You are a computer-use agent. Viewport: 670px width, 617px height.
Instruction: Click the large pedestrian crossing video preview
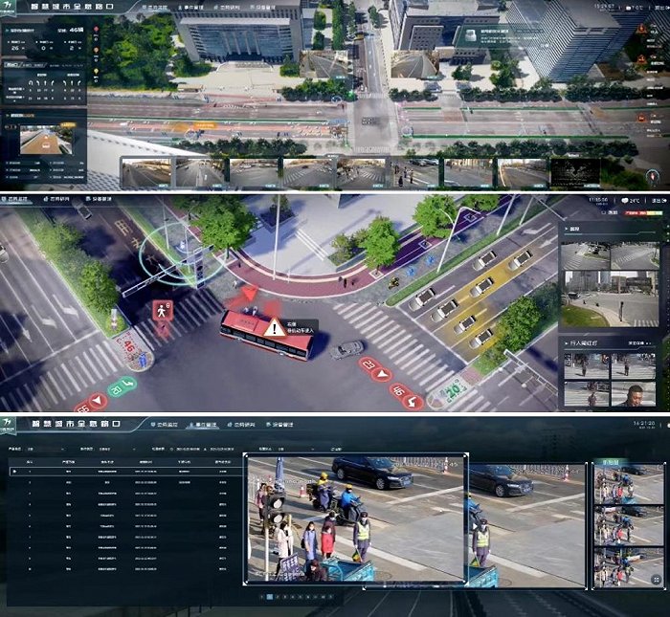[x=356, y=518]
